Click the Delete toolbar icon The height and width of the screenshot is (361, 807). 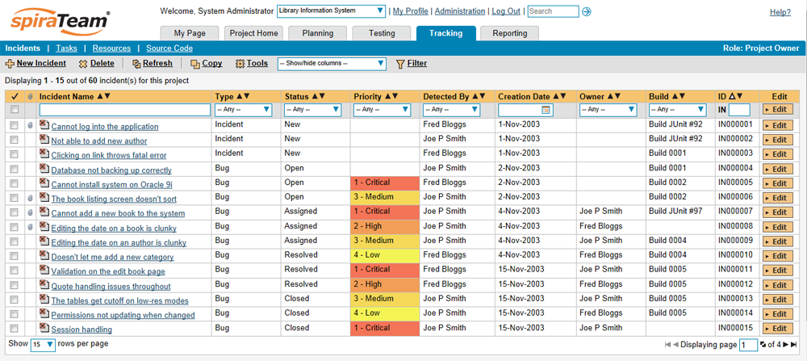click(83, 64)
